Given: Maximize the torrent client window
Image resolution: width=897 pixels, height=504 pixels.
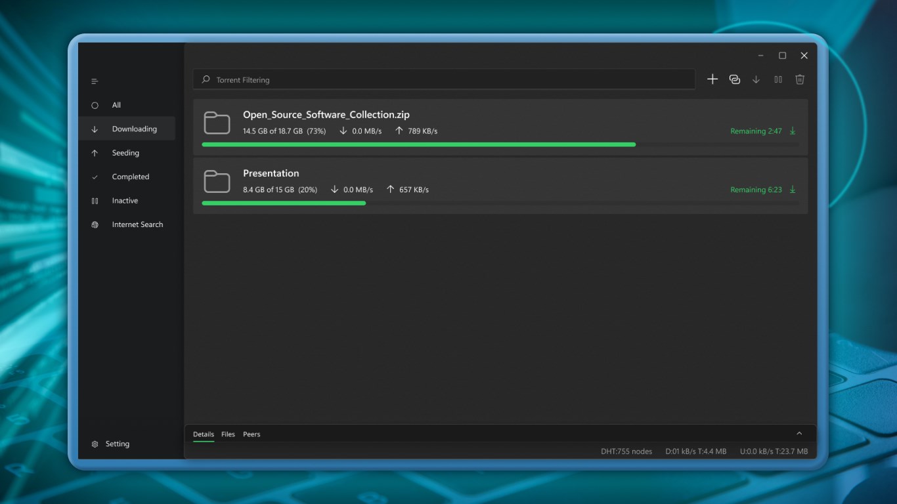Looking at the screenshot, I should tap(782, 56).
